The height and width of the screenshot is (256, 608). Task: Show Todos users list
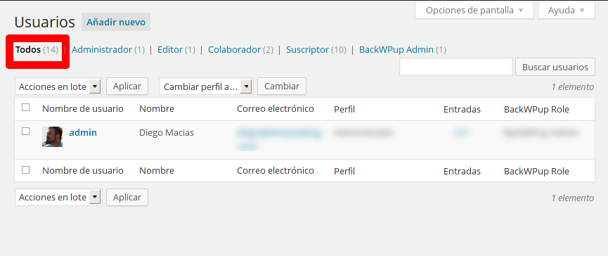[x=28, y=50]
